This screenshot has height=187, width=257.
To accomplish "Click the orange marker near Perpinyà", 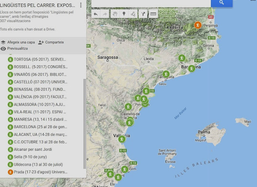I will point(198,25).
